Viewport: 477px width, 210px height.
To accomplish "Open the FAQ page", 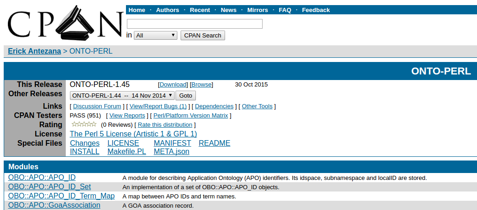I will (x=285, y=10).
